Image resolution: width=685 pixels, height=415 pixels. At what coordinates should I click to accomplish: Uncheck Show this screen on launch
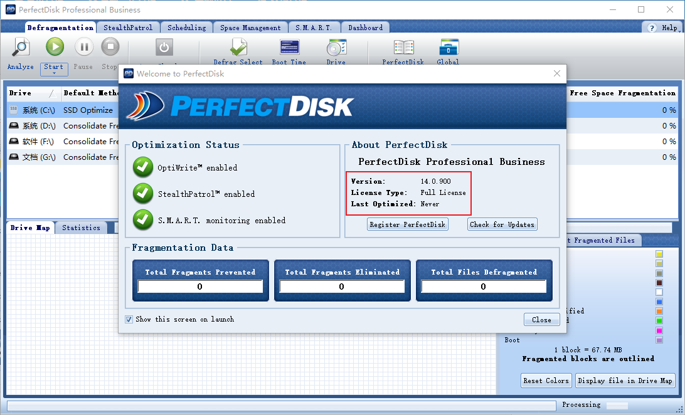pyautogui.click(x=129, y=320)
